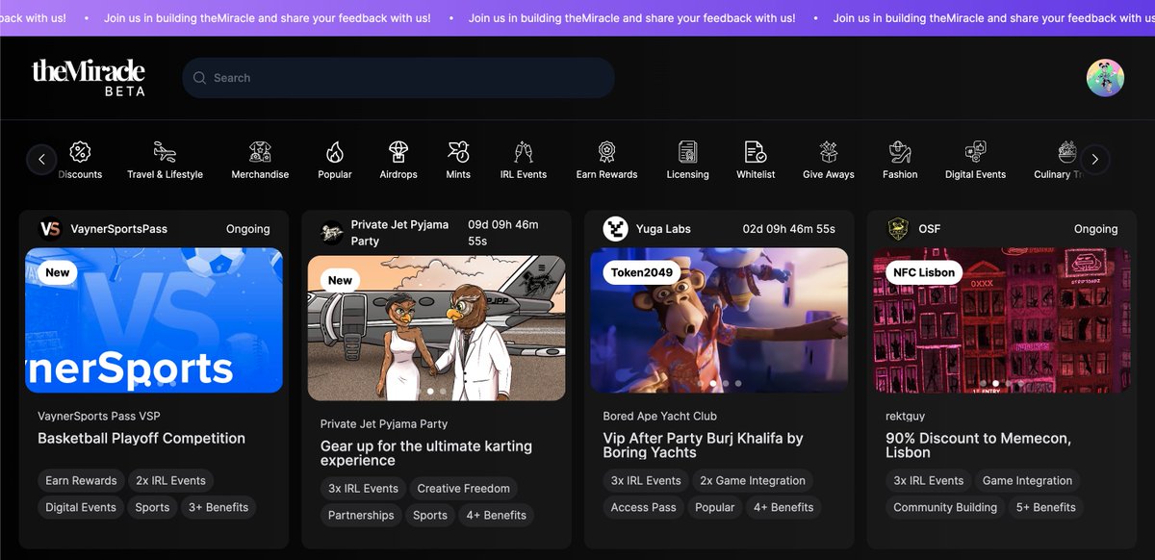This screenshot has height=560, width=1155.
Task: Show more categories with right arrow
Action: (x=1095, y=160)
